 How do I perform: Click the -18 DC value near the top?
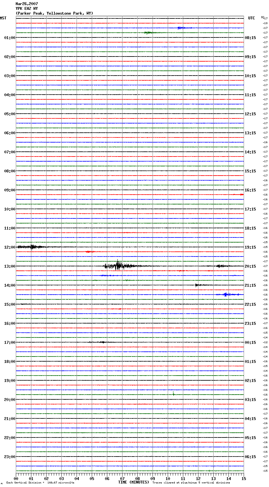tap(265, 23)
